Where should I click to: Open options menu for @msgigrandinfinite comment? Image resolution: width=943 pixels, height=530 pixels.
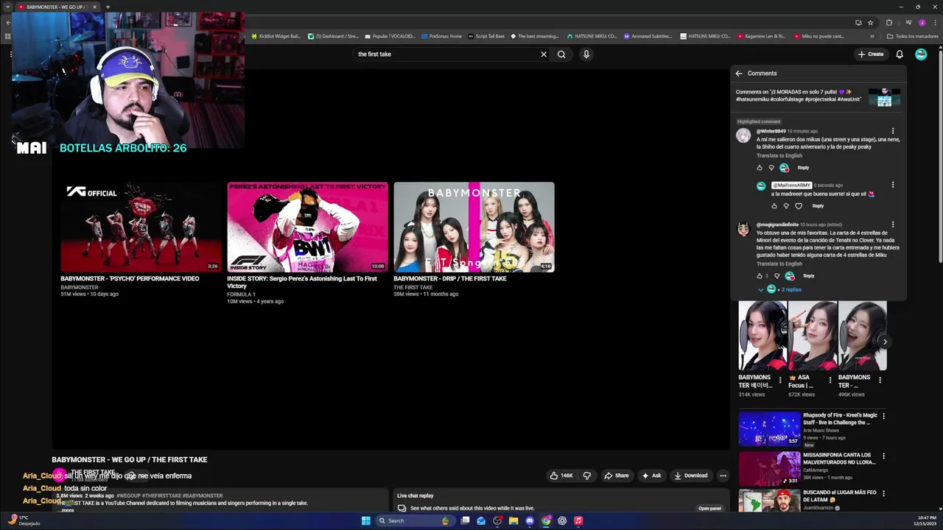pos(893,225)
